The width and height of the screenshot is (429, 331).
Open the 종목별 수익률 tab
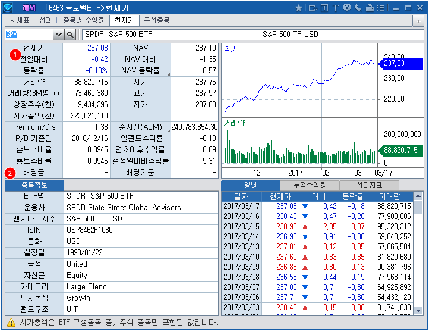pos(83,20)
